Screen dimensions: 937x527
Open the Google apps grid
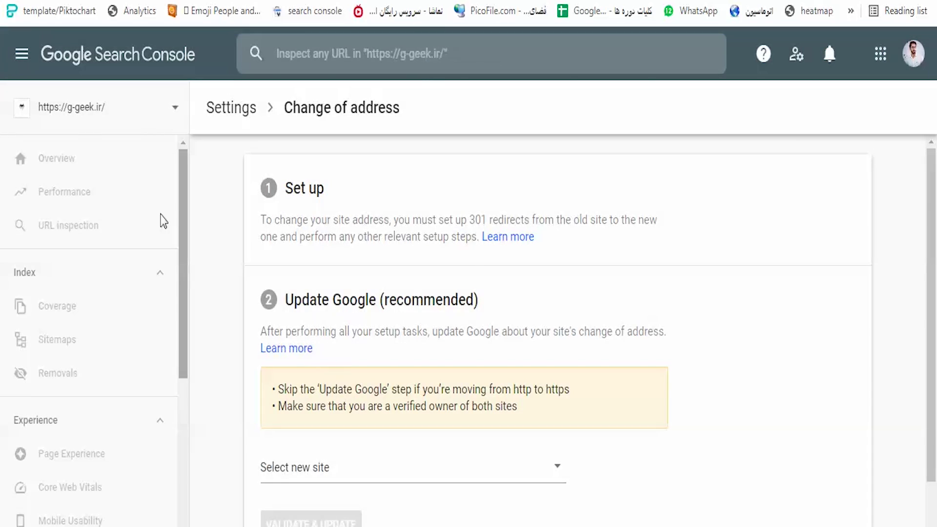click(880, 54)
